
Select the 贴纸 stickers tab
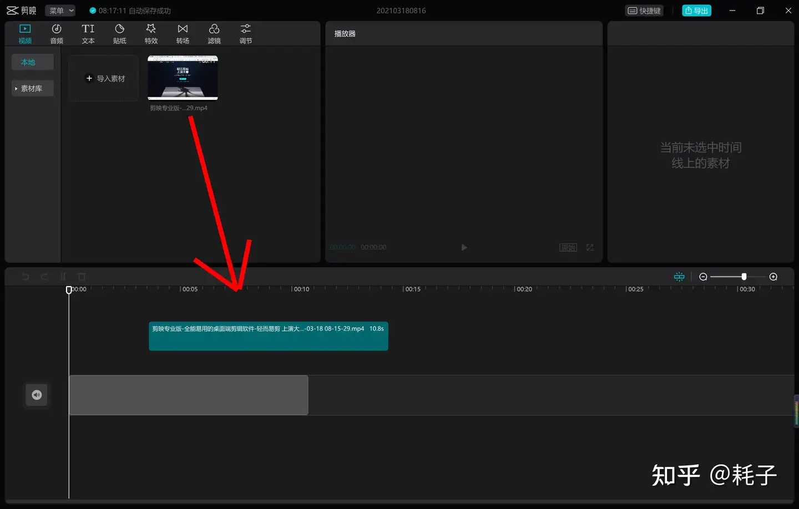(x=120, y=34)
